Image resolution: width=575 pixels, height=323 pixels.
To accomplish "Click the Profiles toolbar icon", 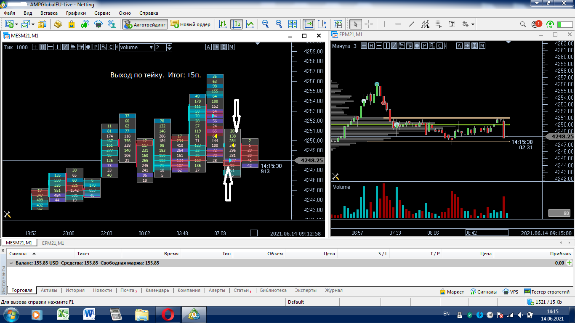I will click(x=26, y=24).
